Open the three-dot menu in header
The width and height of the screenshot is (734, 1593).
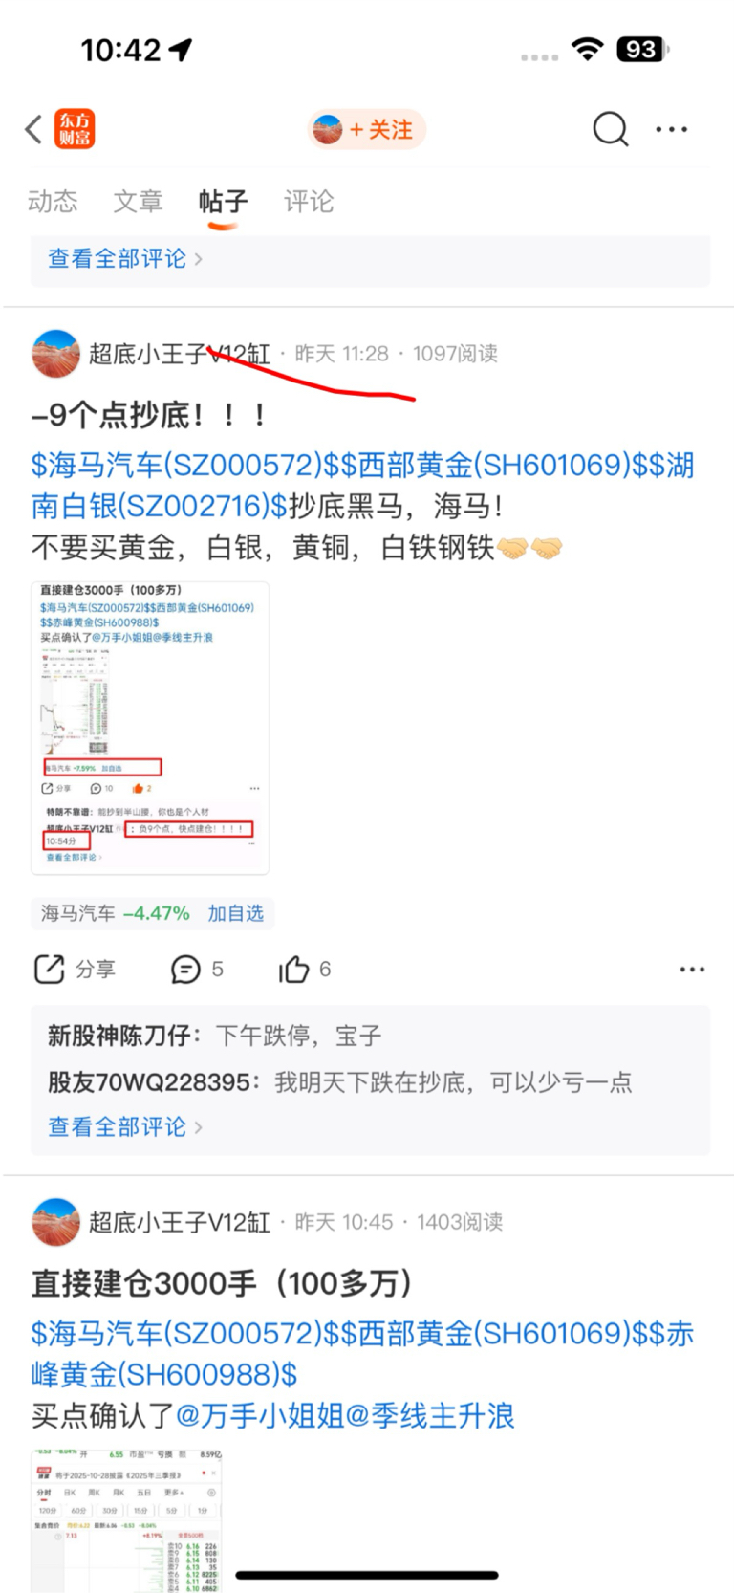[x=672, y=129]
